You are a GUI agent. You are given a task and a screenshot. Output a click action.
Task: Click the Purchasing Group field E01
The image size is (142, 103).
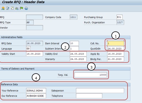[119, 17]
